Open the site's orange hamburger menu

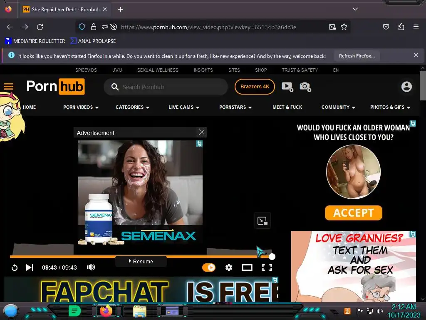coord(8,87)
